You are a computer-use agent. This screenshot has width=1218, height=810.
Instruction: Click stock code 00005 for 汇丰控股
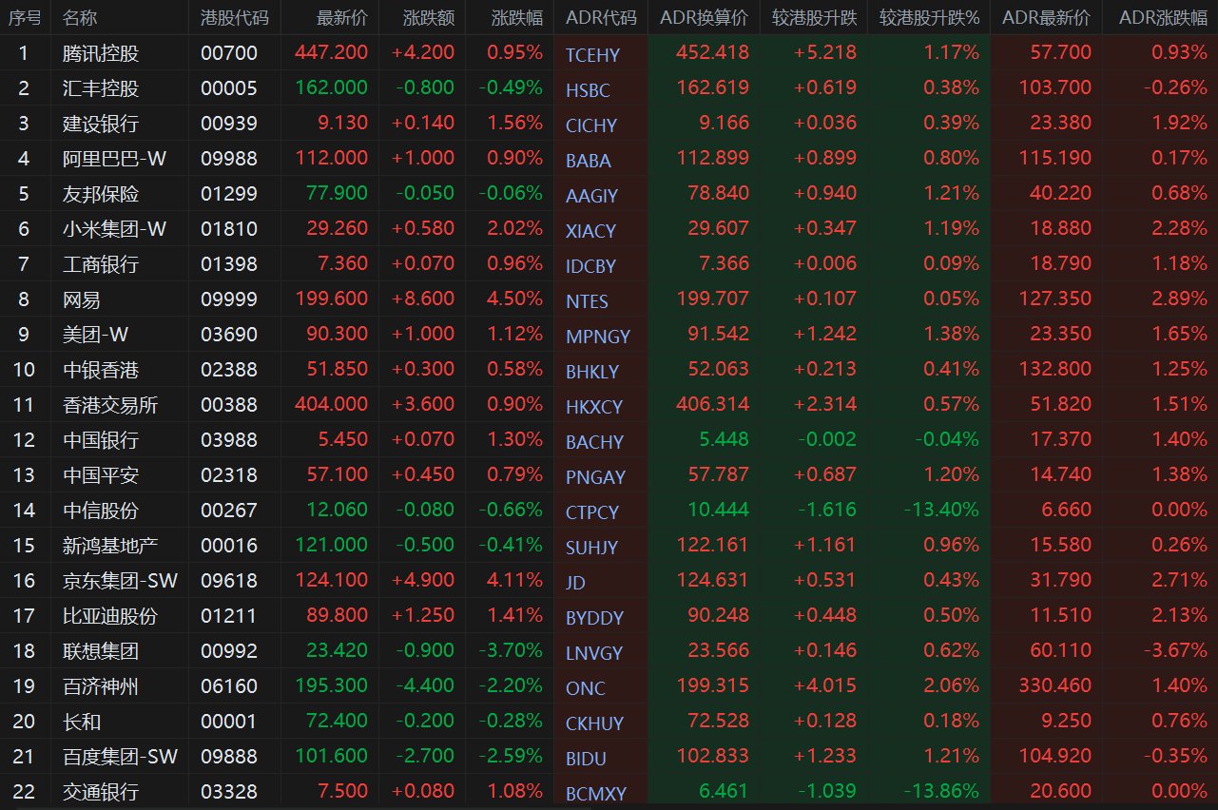(x=229, y=88)
